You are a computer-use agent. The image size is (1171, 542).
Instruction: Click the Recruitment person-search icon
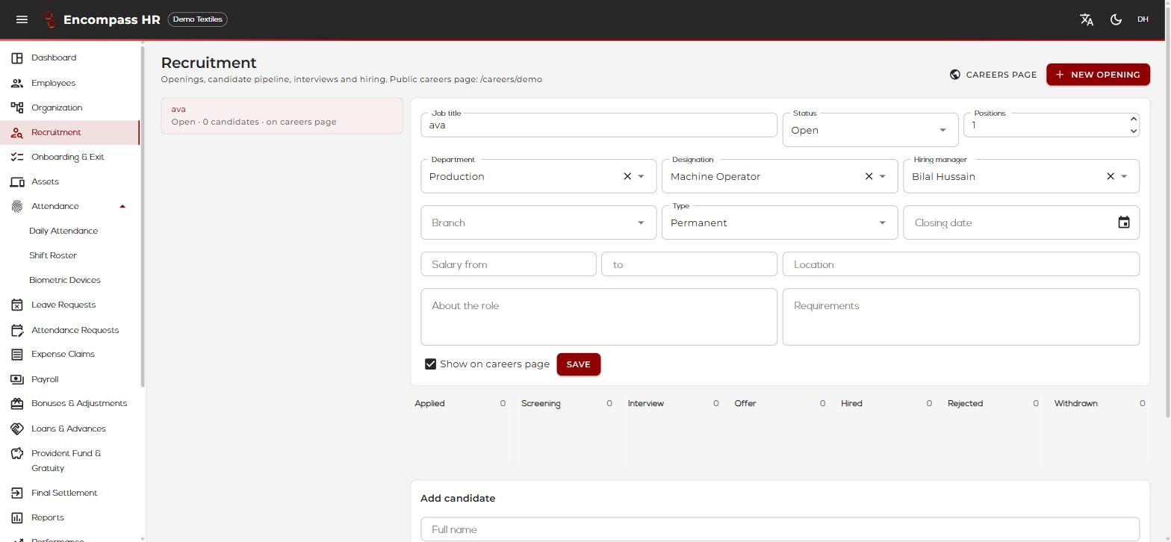17,132
